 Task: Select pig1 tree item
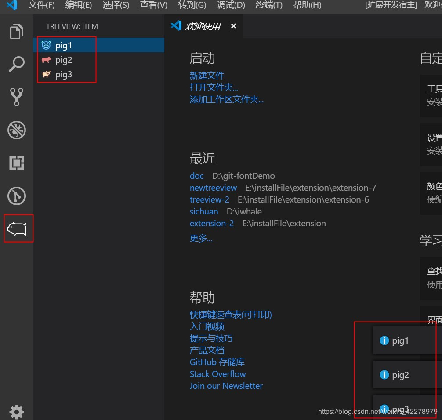pyautogui.click(x=99, y=45)
